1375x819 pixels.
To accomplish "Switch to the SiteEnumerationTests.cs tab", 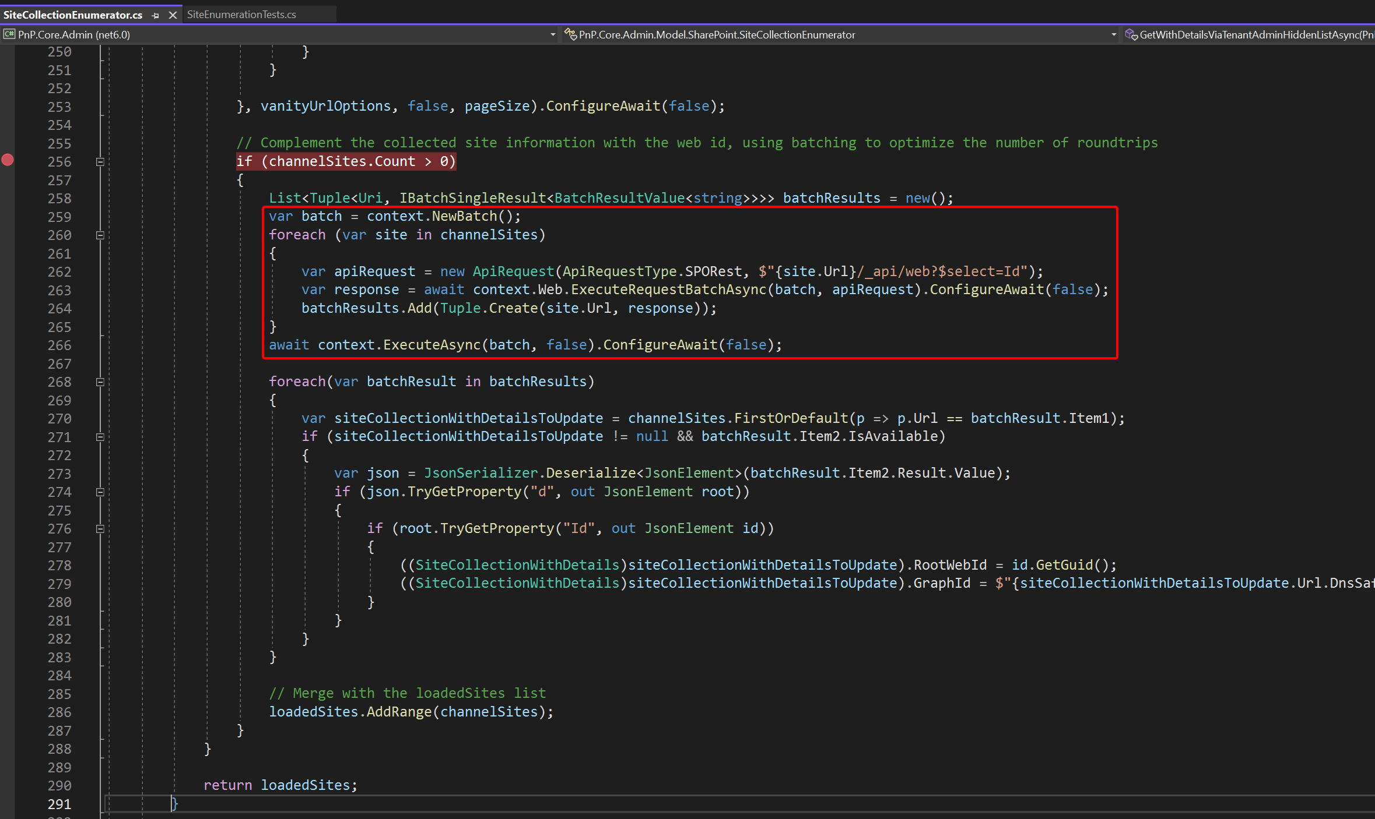I will 243,14.
